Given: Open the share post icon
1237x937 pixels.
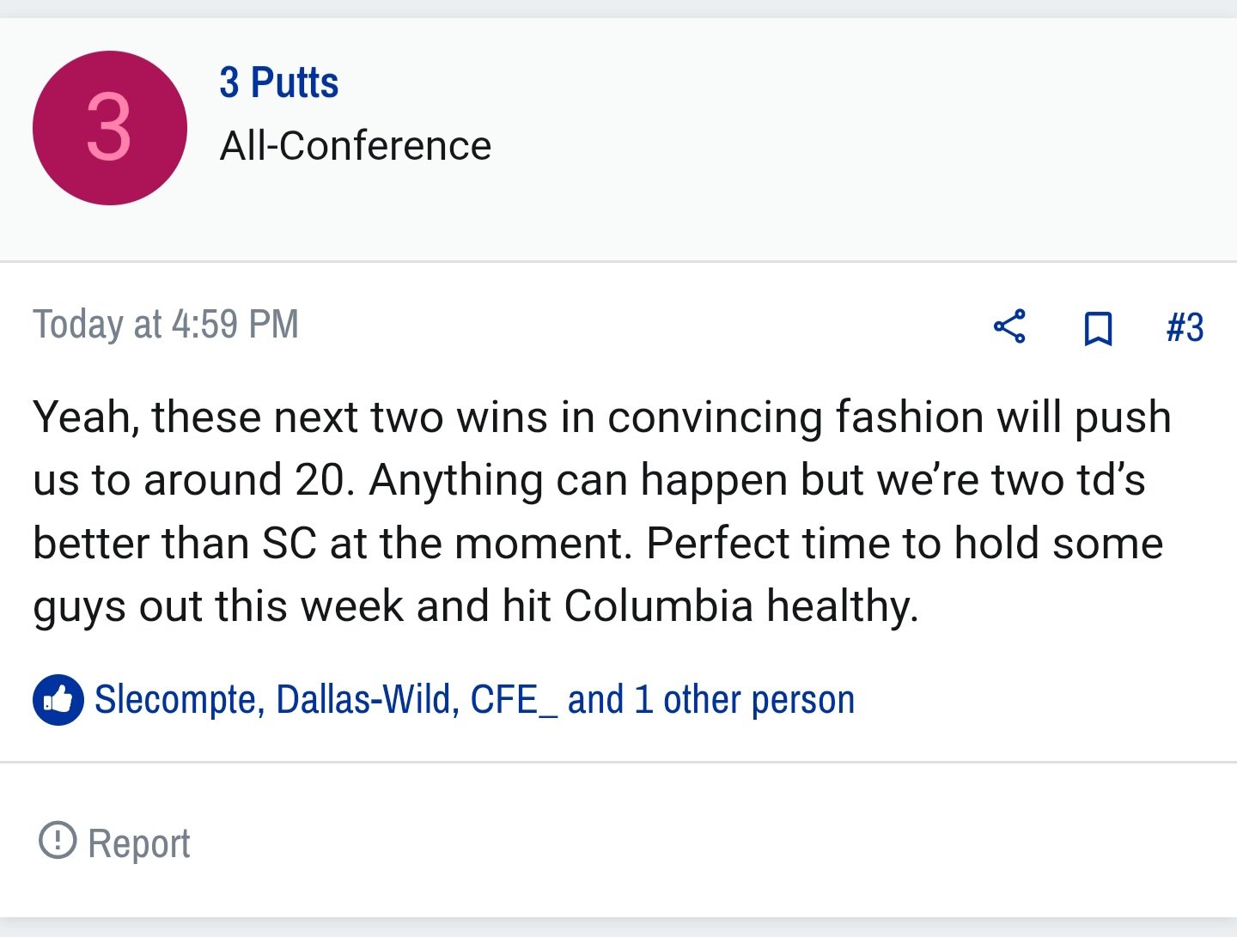Looking at the screenshot, I should 1009,326.
